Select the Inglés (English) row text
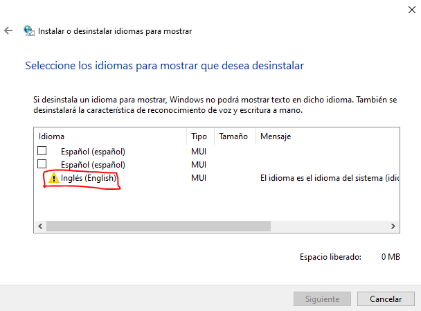 (89, 178)
